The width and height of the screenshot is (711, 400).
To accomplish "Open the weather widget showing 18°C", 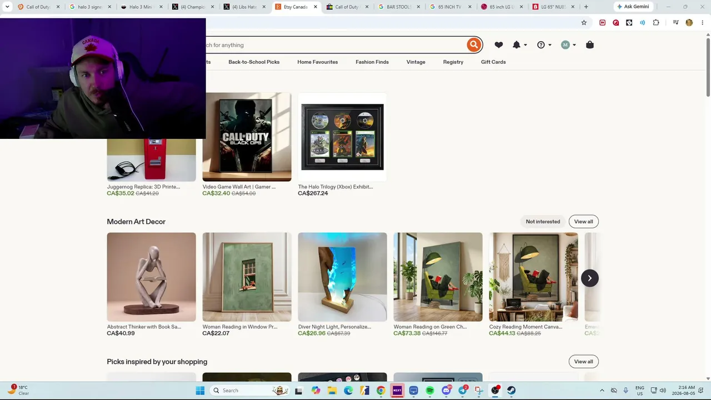I will coord(18,390).
